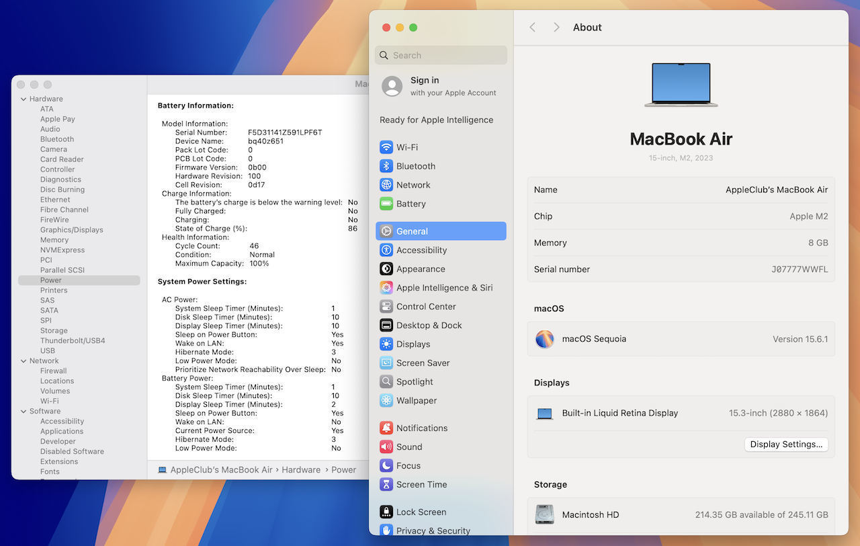
Task: Open the Accessibility icon in System Settings
Action: click(386, 250)
